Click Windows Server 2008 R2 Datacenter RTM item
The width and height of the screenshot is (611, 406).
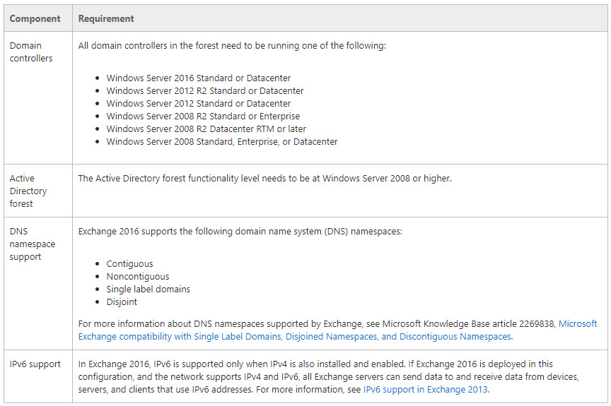click(206, 129)
